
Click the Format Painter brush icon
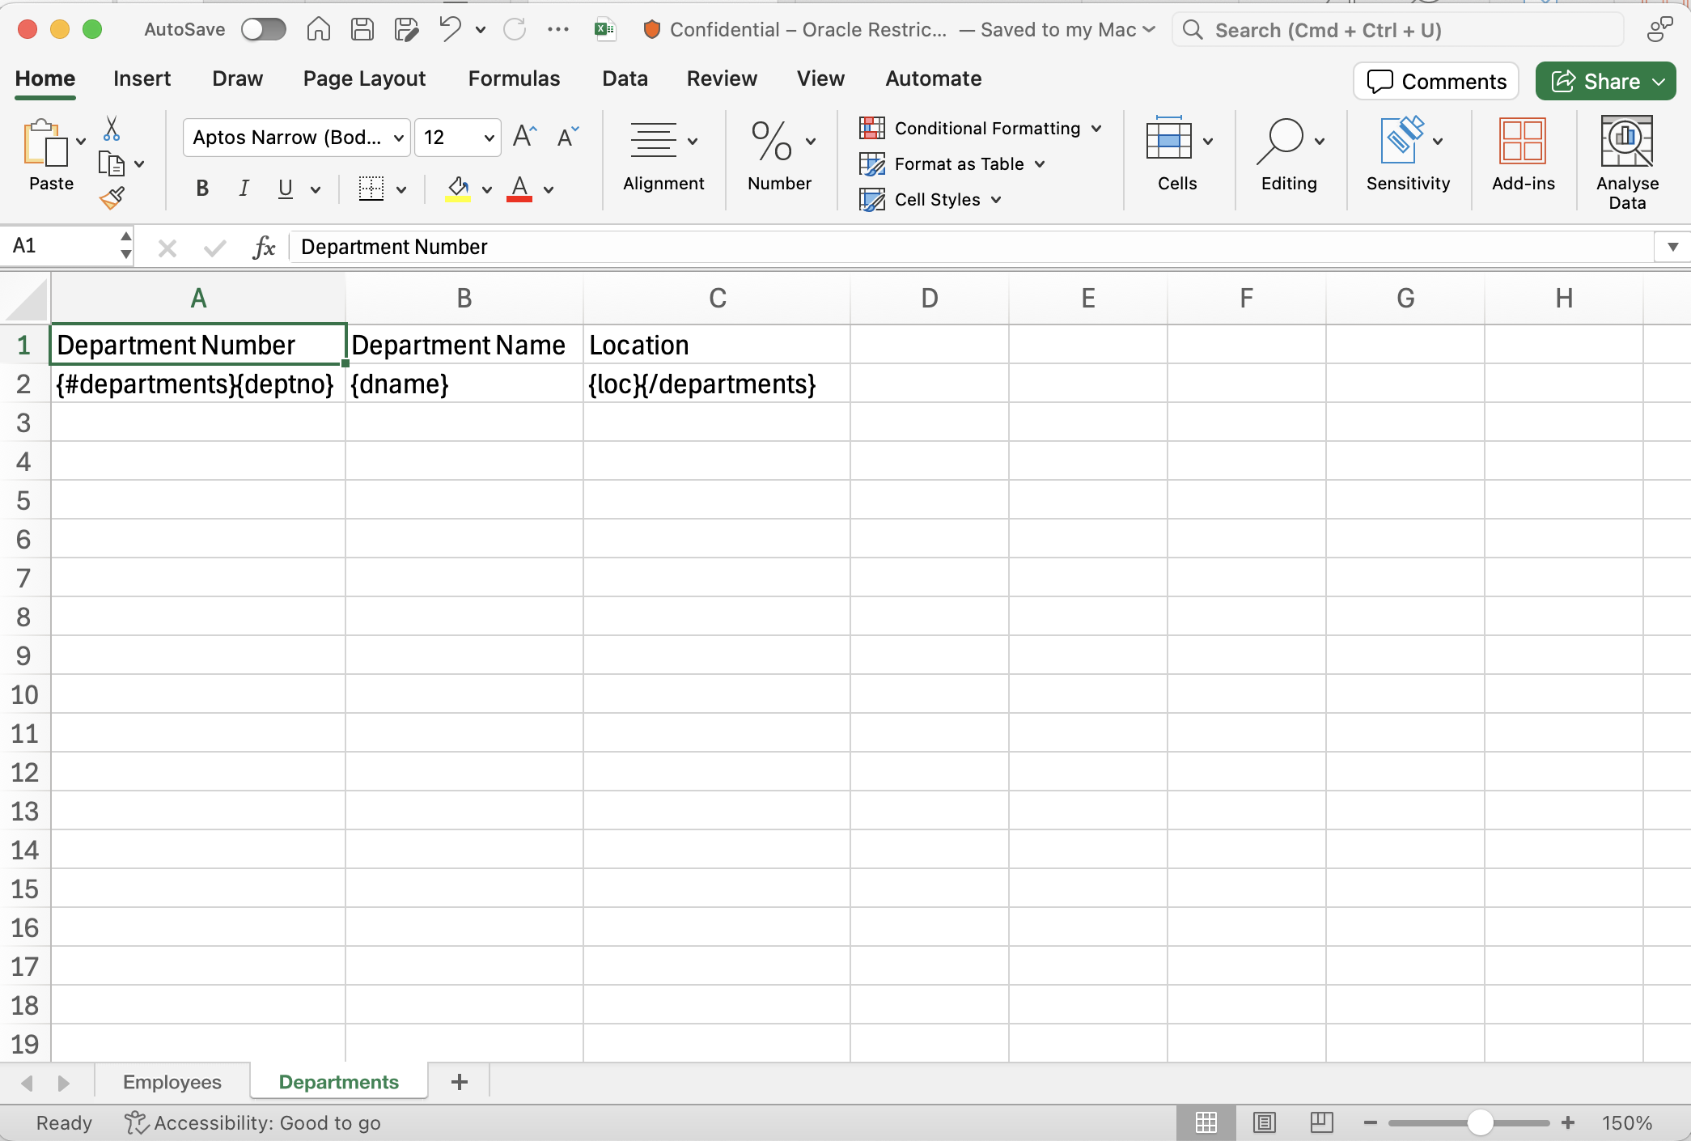point(112,197)
